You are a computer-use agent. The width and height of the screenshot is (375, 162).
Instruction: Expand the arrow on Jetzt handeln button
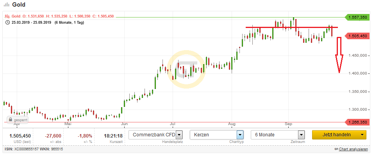(362, 135)
